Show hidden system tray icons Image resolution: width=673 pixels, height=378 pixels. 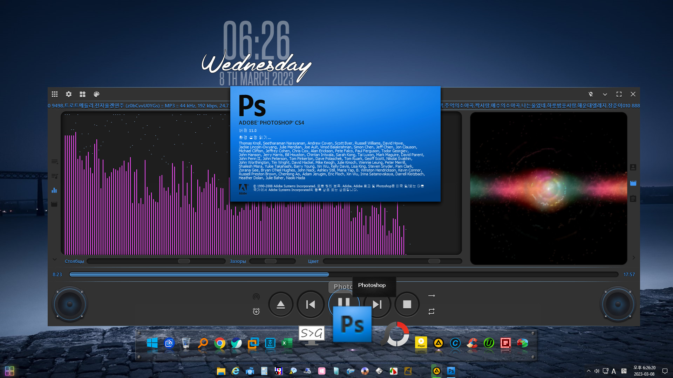(589, 371)
